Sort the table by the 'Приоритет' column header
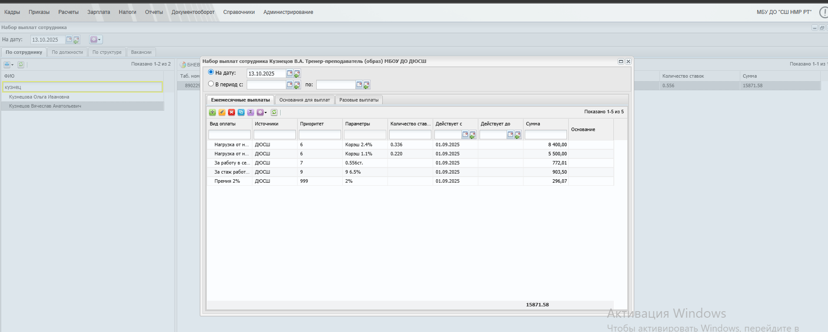Screen dimensions: 828x332 (x=312, y=124)
